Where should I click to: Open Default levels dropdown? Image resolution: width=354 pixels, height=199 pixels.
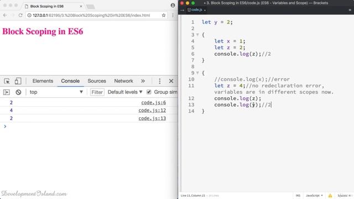point(125,92)
